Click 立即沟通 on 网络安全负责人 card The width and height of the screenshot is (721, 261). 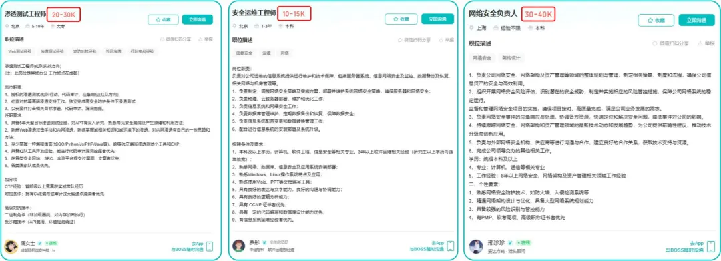(696, 20)
